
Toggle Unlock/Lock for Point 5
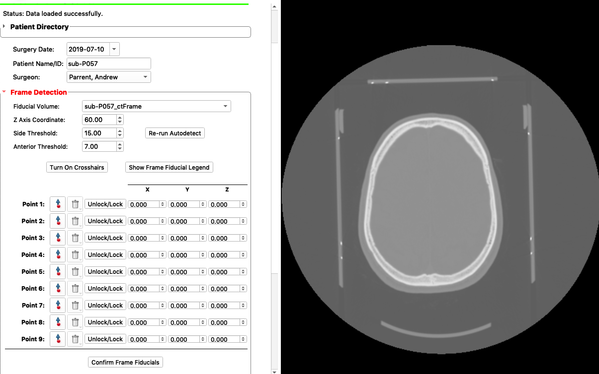click(105, 272)
